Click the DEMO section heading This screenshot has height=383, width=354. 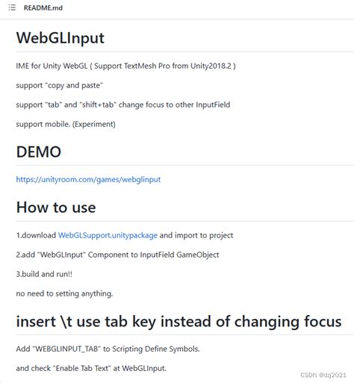tap(39, 152)
